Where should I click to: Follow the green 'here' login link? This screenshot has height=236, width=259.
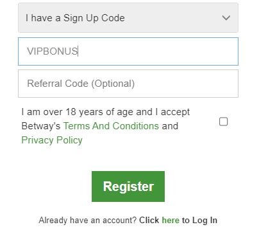[x=171, y=220]
